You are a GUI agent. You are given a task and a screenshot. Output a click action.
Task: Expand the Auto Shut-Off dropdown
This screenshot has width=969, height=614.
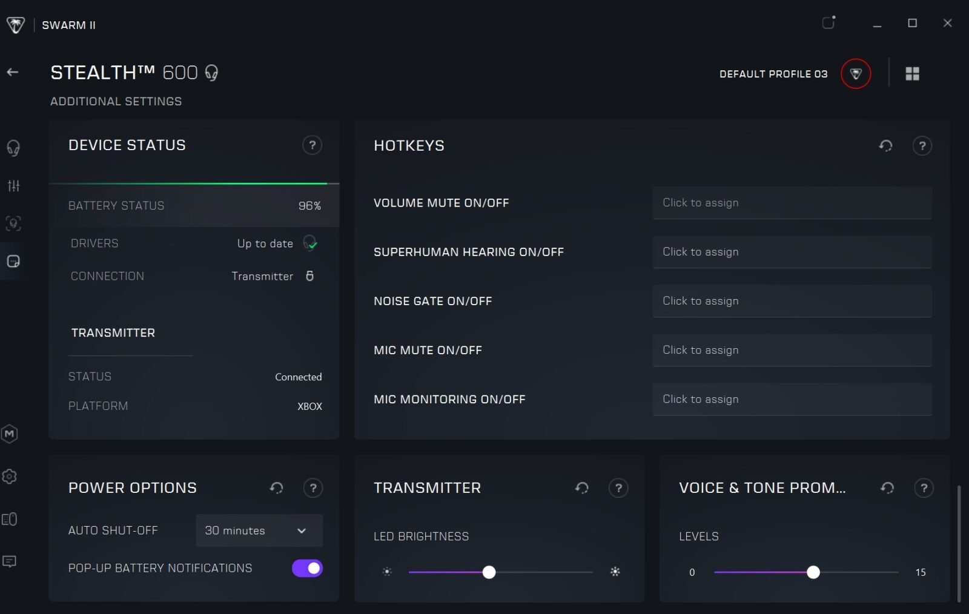pyautogui.click(x=259, y=530)
